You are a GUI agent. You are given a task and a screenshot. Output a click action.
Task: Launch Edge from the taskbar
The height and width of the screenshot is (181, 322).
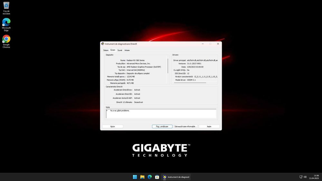[x=150, y=177]
